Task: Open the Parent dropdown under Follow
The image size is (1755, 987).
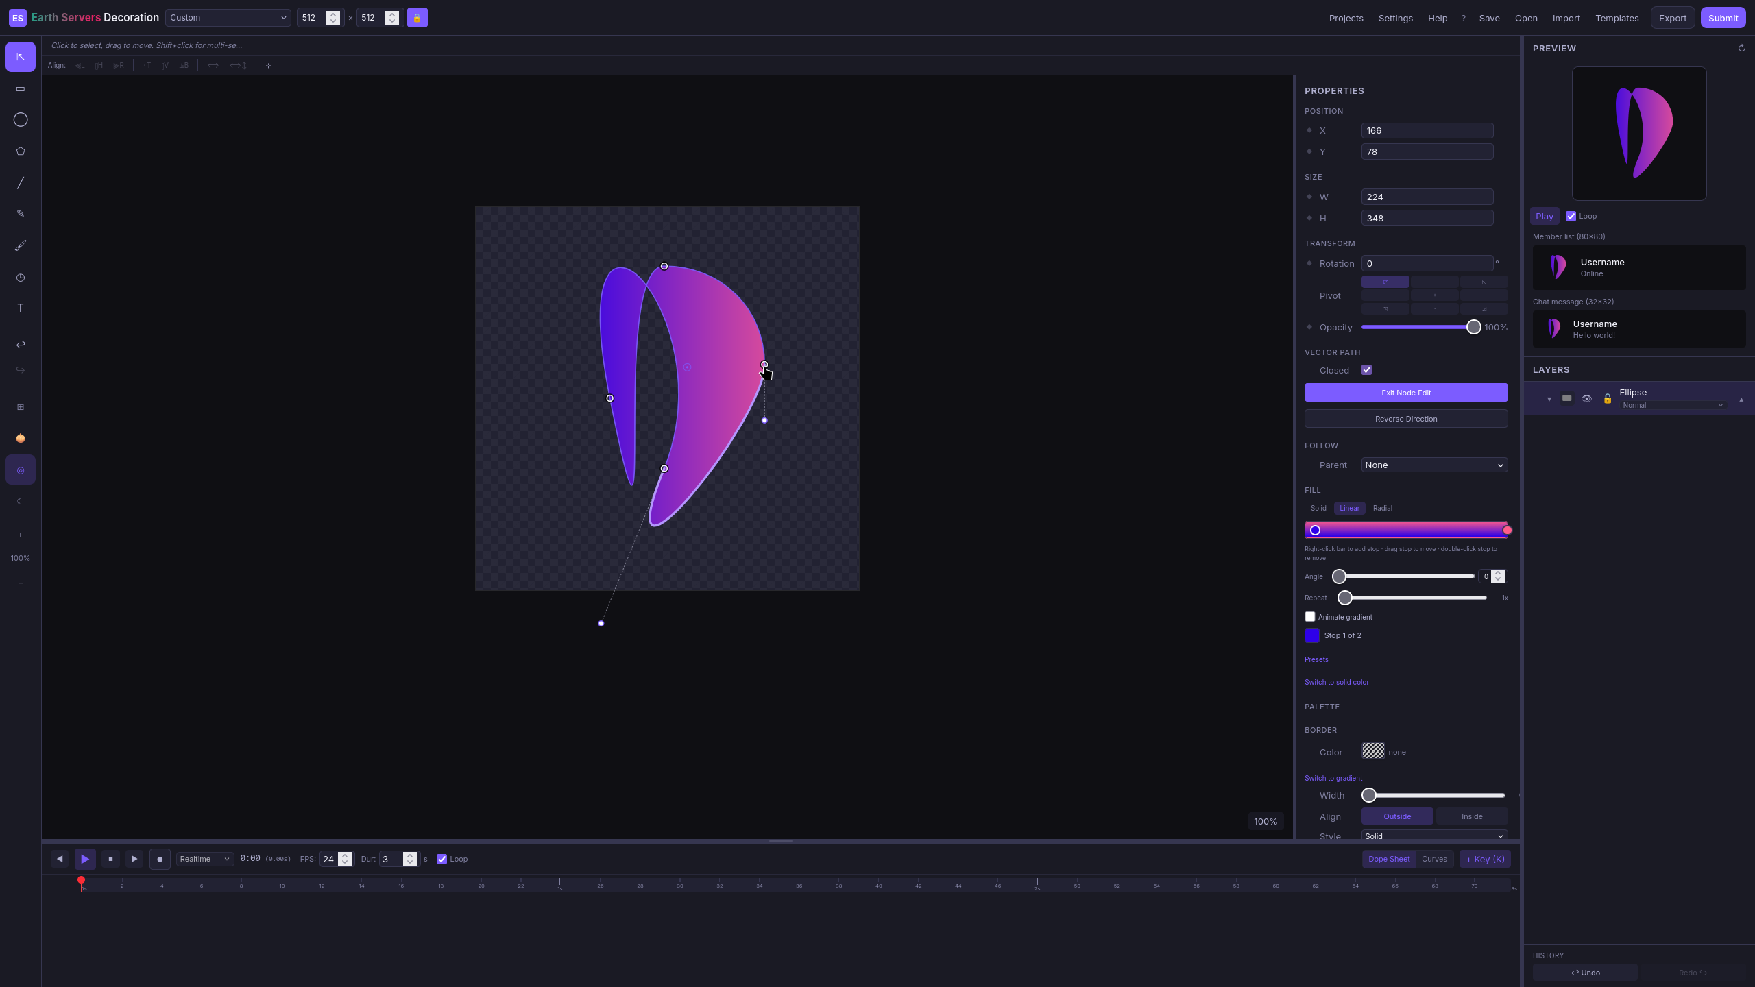Action: click(x=1433, y=465)
